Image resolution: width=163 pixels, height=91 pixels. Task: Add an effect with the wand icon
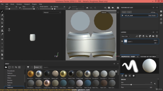[137, 36]
